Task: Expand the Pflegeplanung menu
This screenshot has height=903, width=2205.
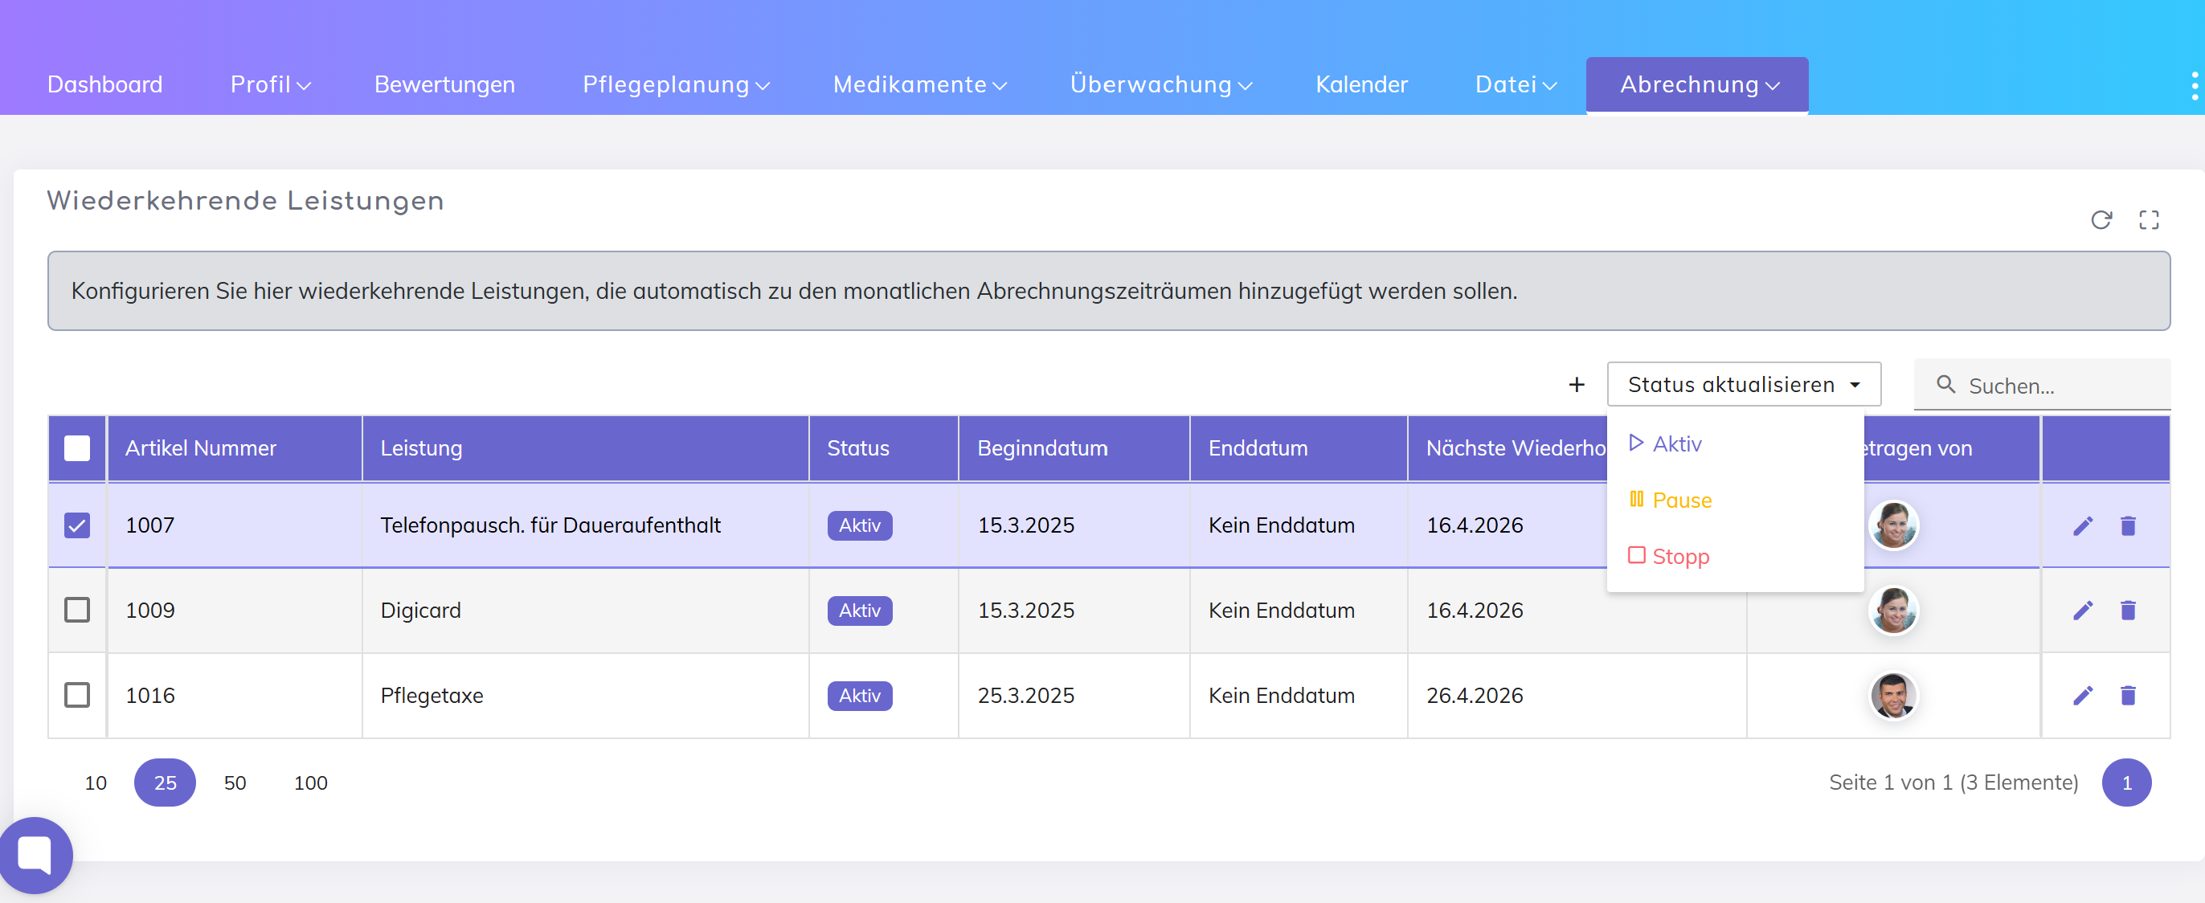Action: 675,84
